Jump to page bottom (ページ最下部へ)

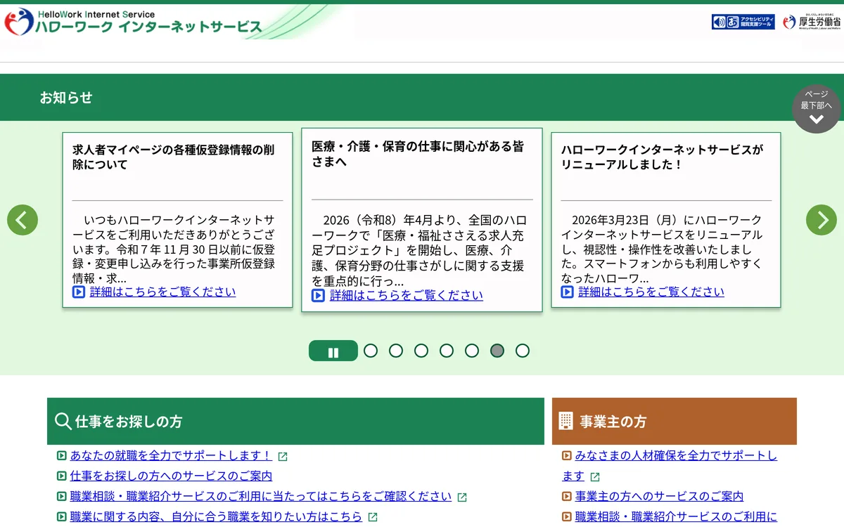[x=817, y=109]
